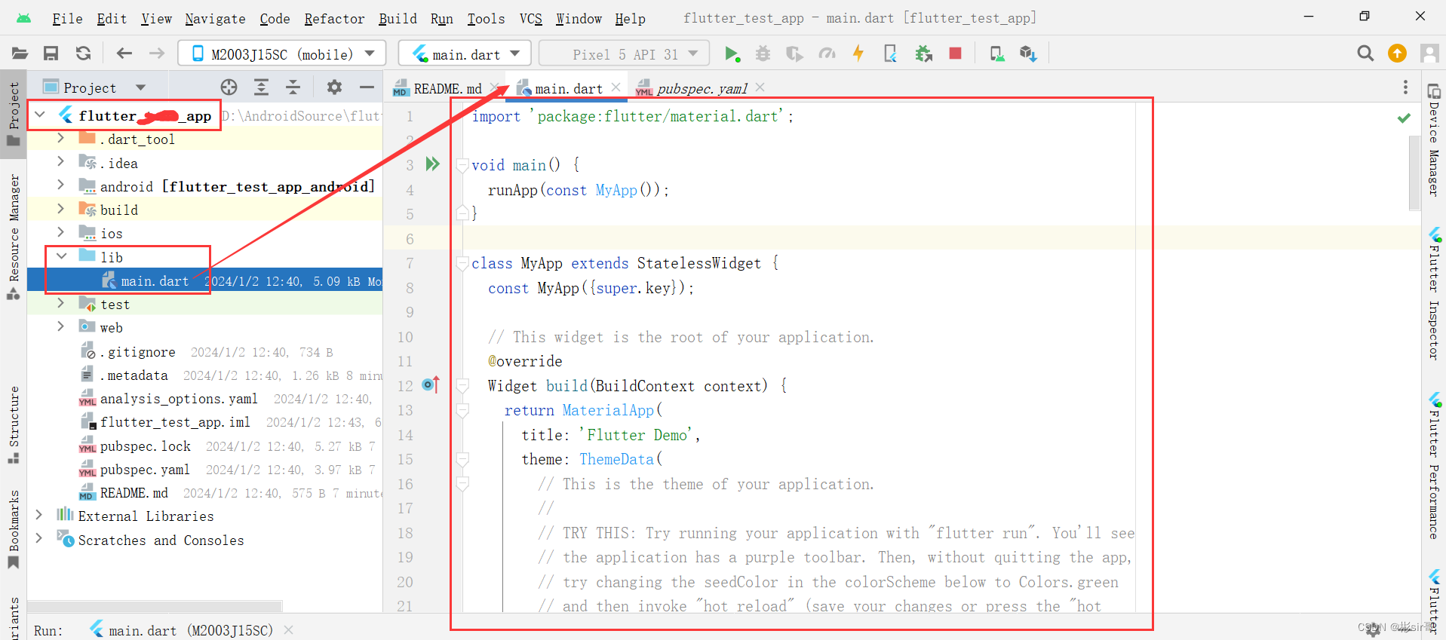The image size is (1446, 640).
Task: Open the Pixel 5 API 31 dropdown
Action: tap(625, 54)
